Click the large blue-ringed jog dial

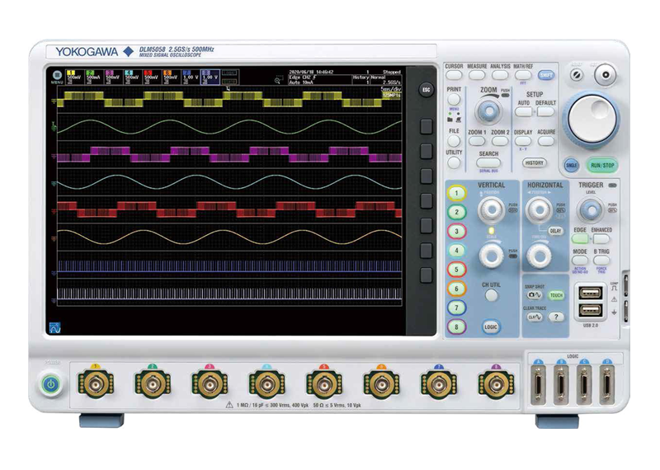coord(593,119)
